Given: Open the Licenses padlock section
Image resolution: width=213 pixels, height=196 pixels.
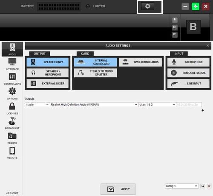Looking at the screenshot, I should pyautogui.click(x=12, y=109).
